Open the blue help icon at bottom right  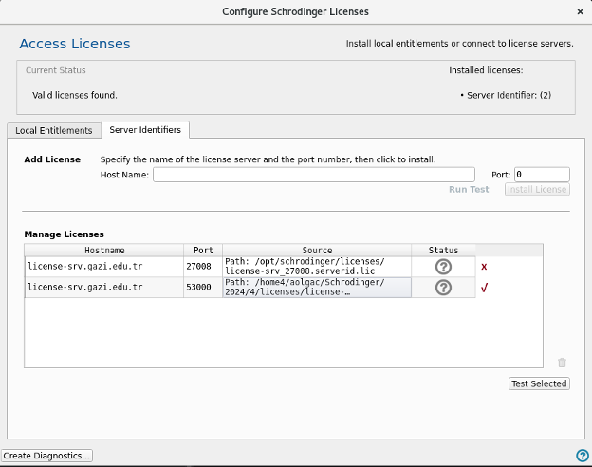583,456
